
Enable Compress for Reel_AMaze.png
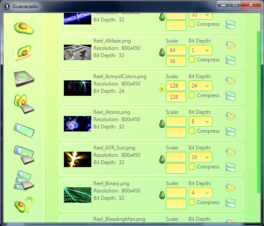(x=192, y=60)
